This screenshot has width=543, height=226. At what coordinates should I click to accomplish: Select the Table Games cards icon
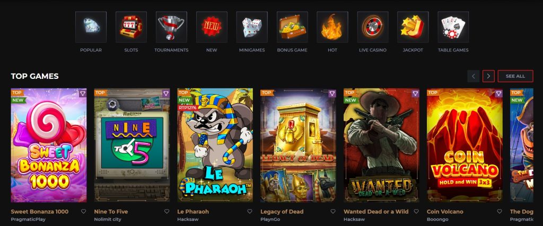click(453, 28)
